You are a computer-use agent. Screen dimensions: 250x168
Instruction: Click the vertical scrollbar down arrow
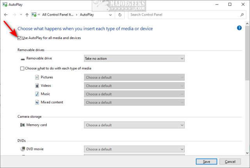tap(247, 152)
